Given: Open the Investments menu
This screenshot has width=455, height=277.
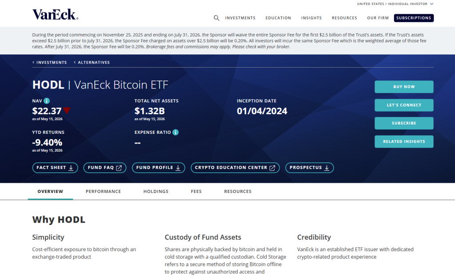Looking at the screenshot, I should click(x=240, y=18).
